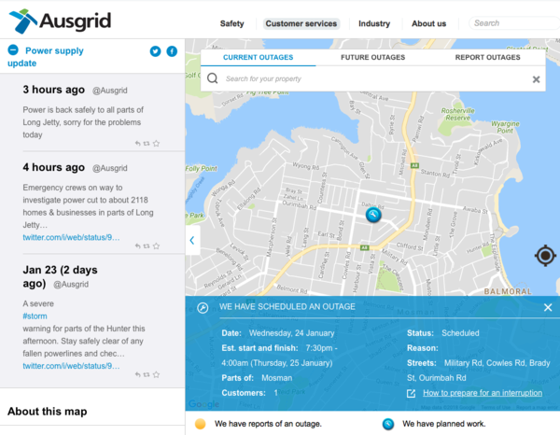
Task: Click the yellow outage reports legend dot
Action: tap(201, 424)
